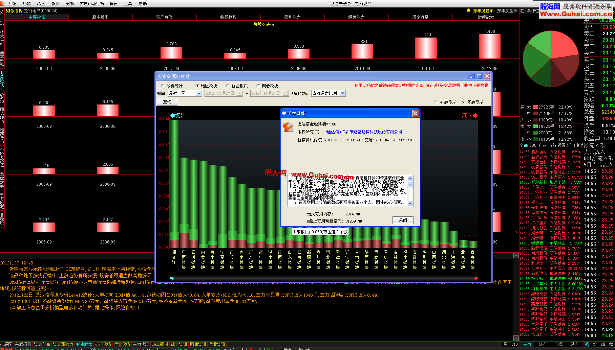Open the 财务透视 side tab
The height and width of the screenshot is (350, 615).
(2, 79)
